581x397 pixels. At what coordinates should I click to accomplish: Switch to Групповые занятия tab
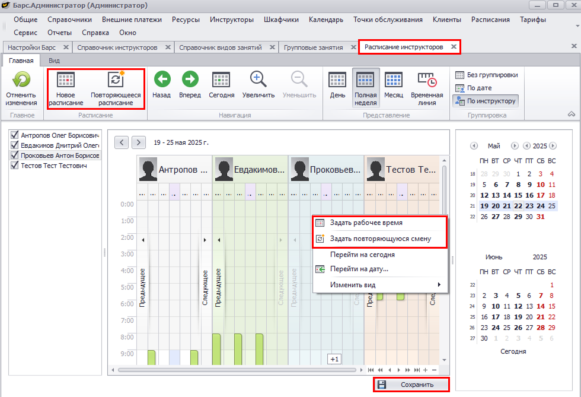click(314, 47)
